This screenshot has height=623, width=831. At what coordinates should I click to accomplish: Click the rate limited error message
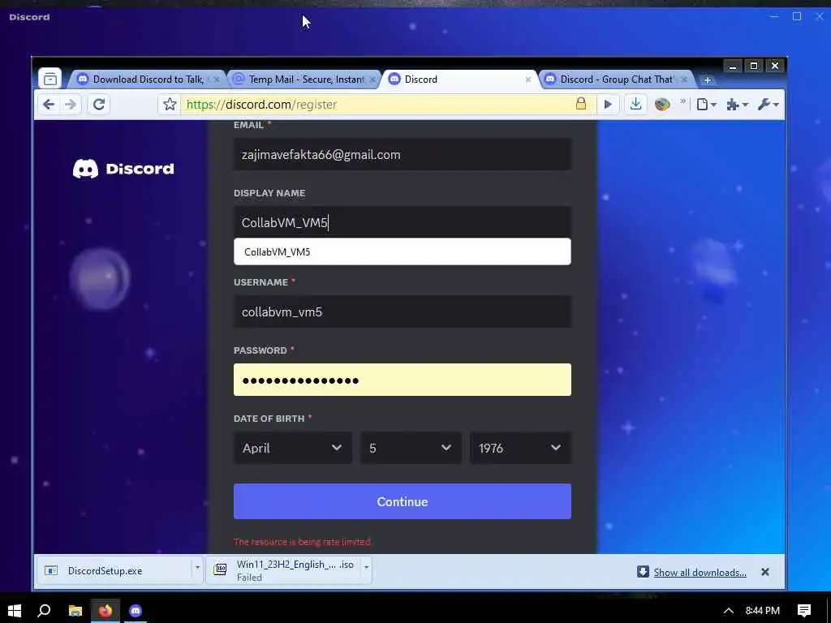click(x=303, y=542)
